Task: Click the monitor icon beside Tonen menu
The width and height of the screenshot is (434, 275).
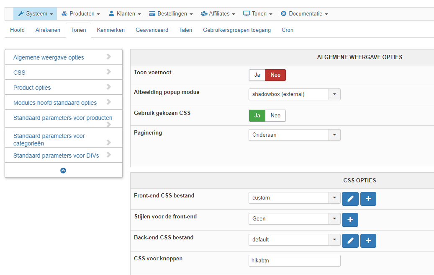Action: [247, 13]
